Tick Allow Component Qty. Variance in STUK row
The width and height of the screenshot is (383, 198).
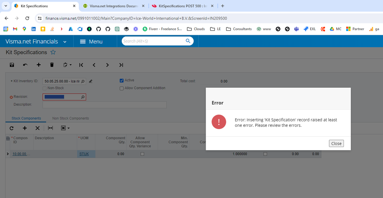coord(142,154)
